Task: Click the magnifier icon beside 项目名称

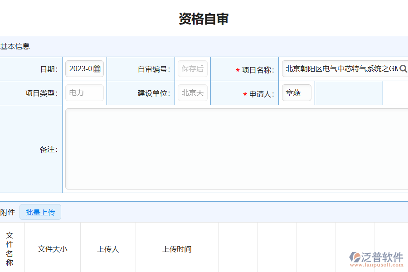Action: click(403, 69)
